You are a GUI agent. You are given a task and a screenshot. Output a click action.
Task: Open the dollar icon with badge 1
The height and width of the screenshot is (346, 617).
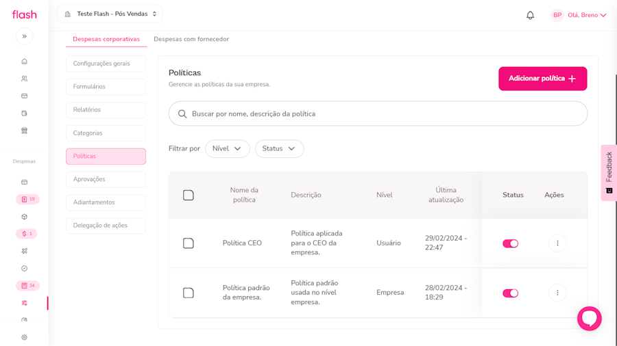[x=26, y=234]
